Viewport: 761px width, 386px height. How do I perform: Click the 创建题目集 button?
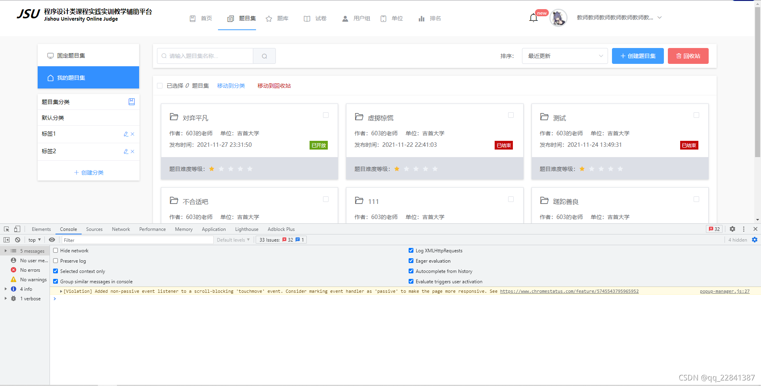point(637,56)
